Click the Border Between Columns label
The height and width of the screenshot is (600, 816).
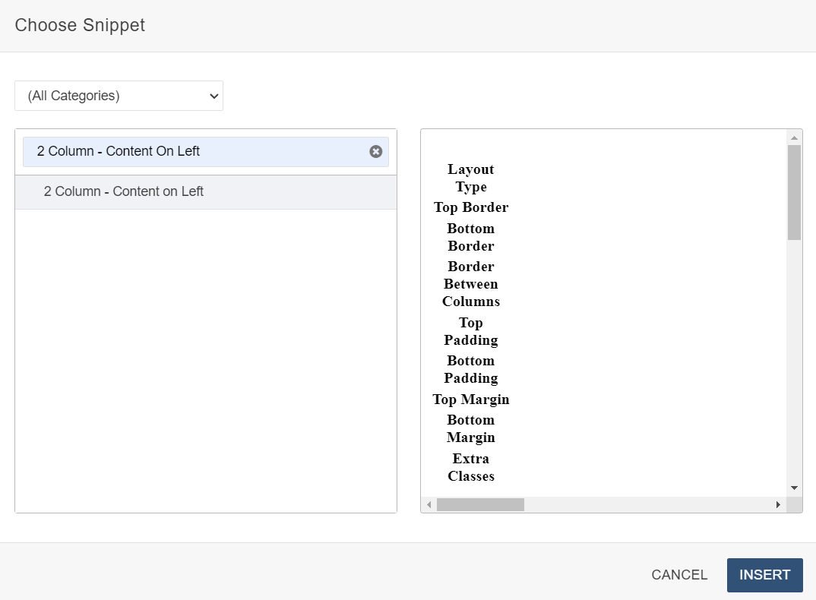coord(471,284)
